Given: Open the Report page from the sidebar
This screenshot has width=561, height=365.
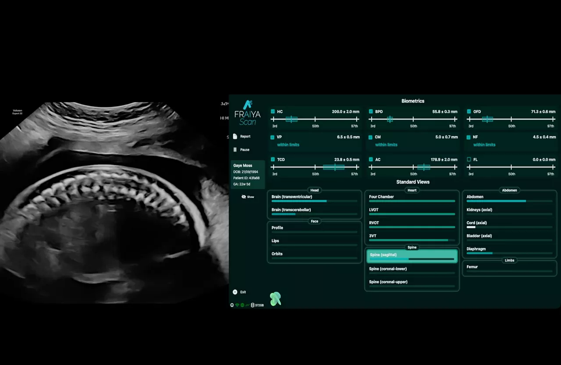Looking at the screenshot, I should 242,136.
